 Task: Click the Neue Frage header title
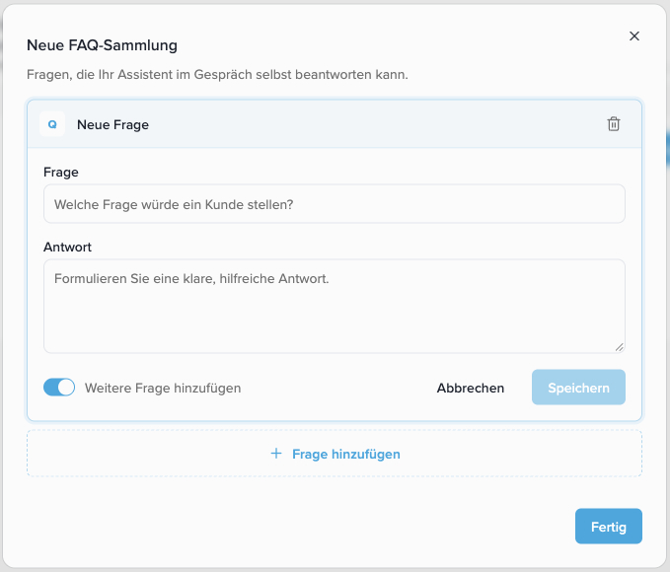tap(112, 124)
